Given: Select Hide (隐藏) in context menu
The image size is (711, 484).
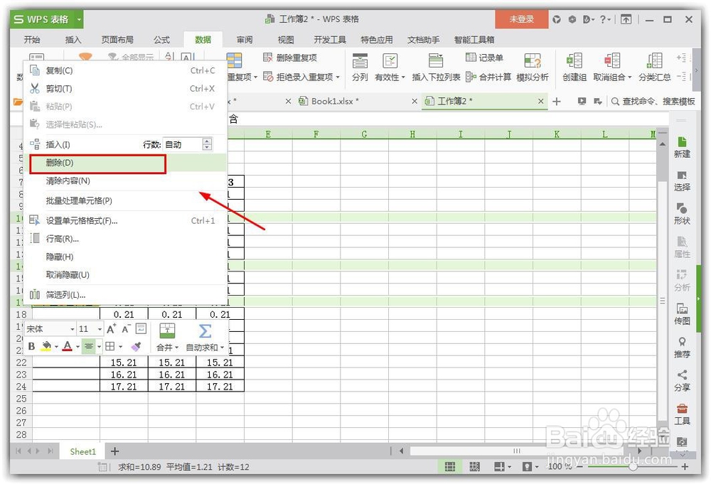Looking at the screenshot, I should tap(124, 257).
